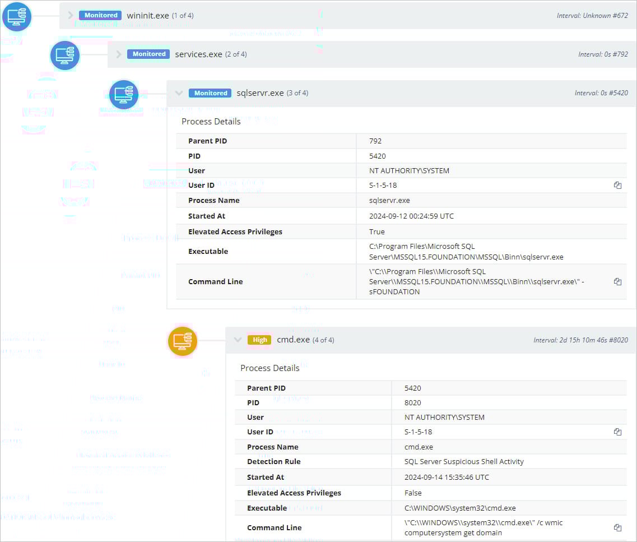Screen dimensions: 637x542
Task: Click the Monitored badge on sqlservr.exe
Action: [x=210, y=93]
